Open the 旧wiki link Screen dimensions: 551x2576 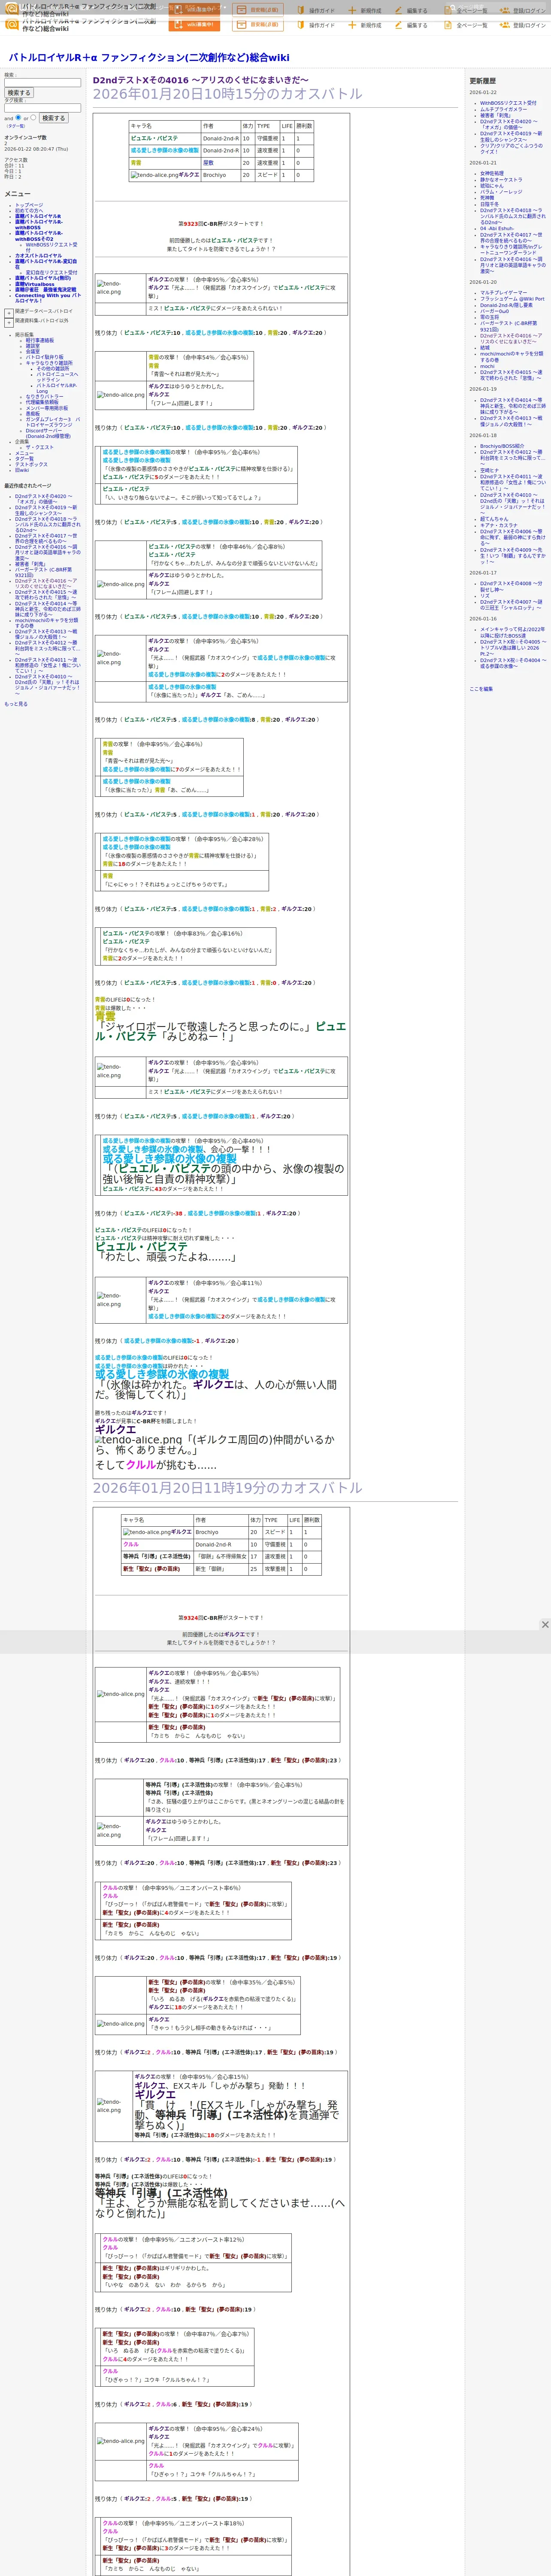[x=22, y=470]
